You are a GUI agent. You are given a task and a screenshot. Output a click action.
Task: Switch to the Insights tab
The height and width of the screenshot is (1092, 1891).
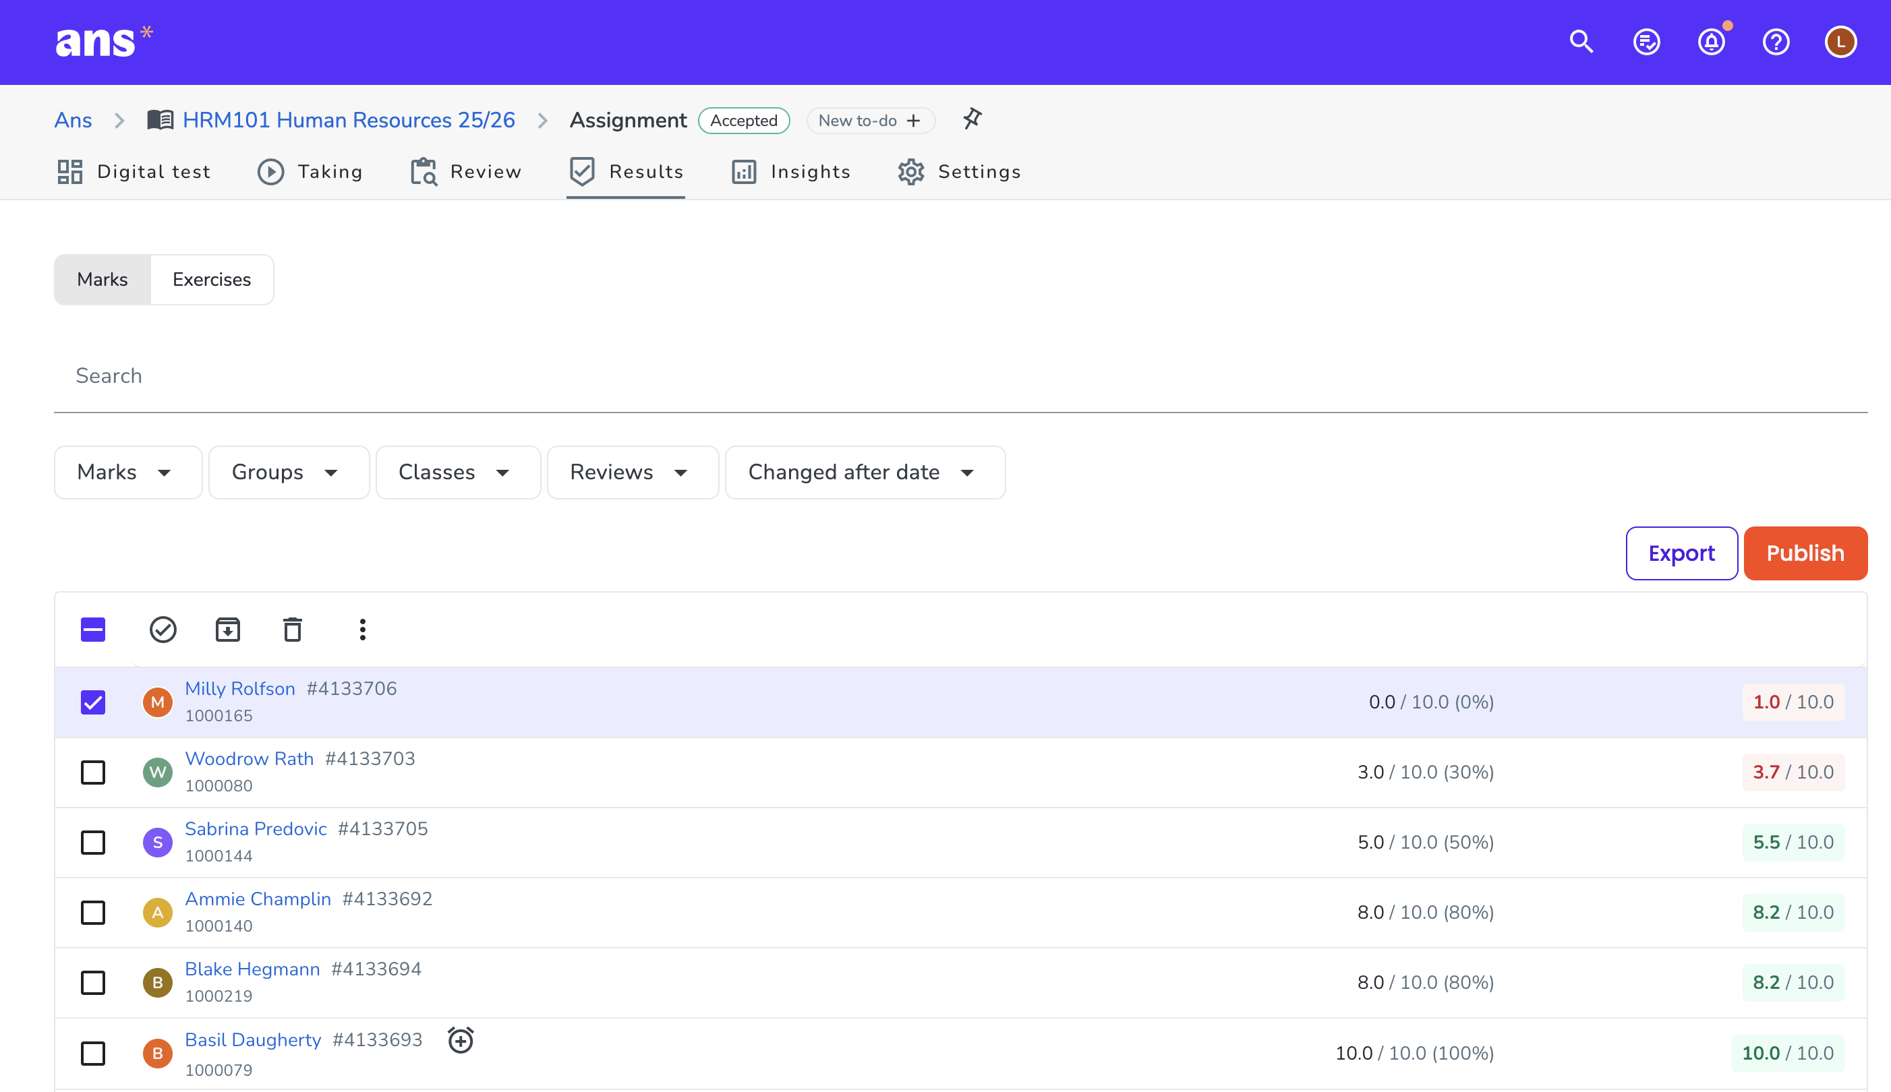pyautogui.click(x=791, y=172)
